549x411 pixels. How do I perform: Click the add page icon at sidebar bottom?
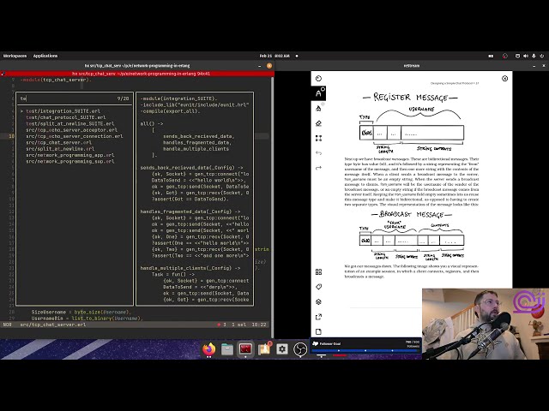pyautogui.click(x=318, y=331)
